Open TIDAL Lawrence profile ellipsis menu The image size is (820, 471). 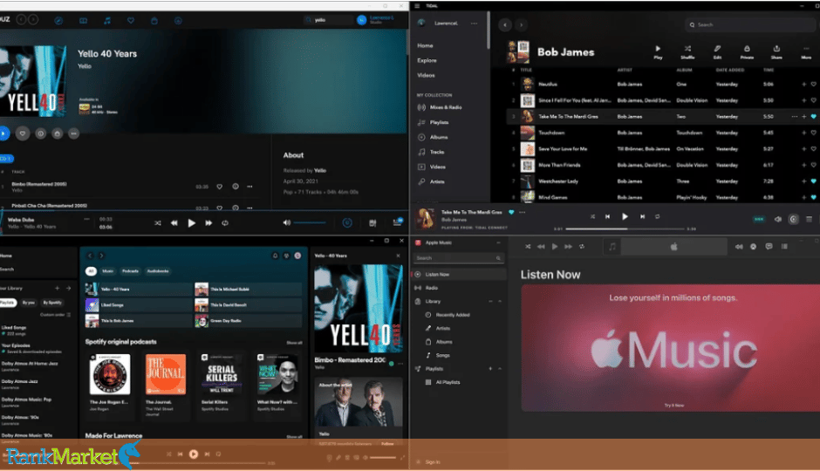474,23
